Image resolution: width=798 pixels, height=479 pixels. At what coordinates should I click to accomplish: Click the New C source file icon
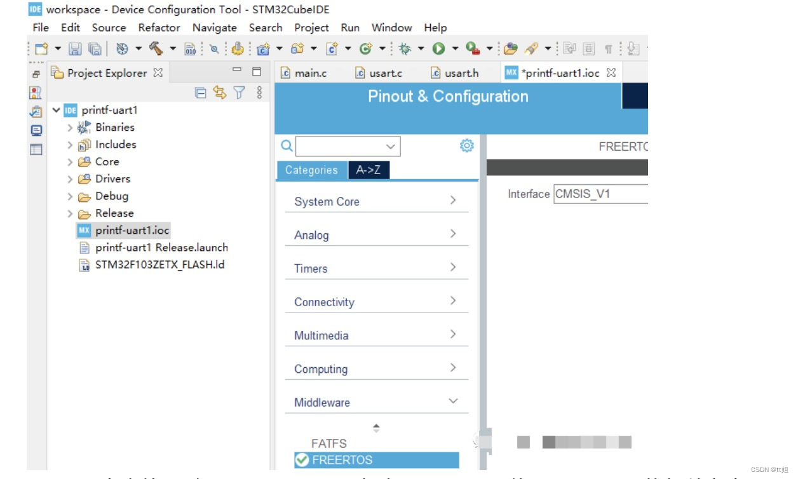332,48
